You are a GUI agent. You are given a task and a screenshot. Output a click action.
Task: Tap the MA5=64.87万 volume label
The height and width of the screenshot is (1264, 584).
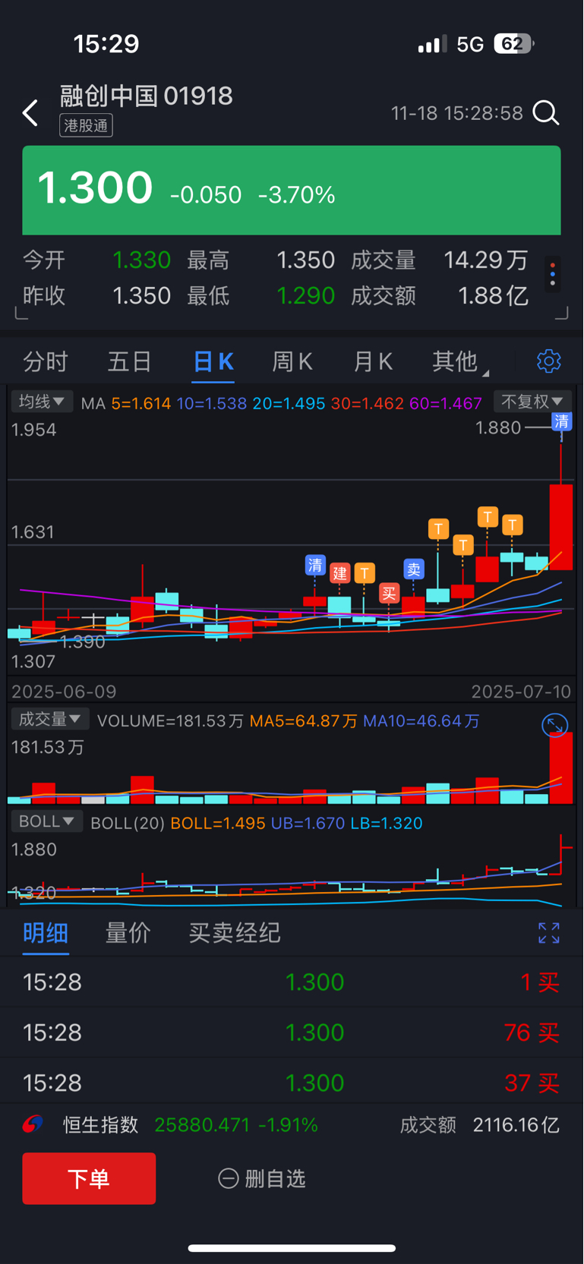[304, 720]
